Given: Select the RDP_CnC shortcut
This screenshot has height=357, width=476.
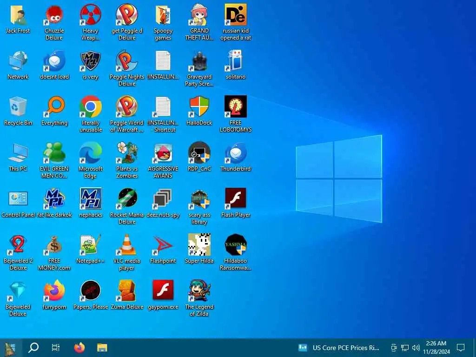Looking at the screenshot, I should pyautogui.click(x=199, y=152).
